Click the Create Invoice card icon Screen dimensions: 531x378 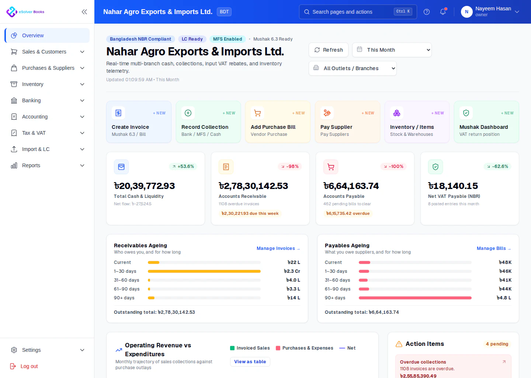coord(118,113)
